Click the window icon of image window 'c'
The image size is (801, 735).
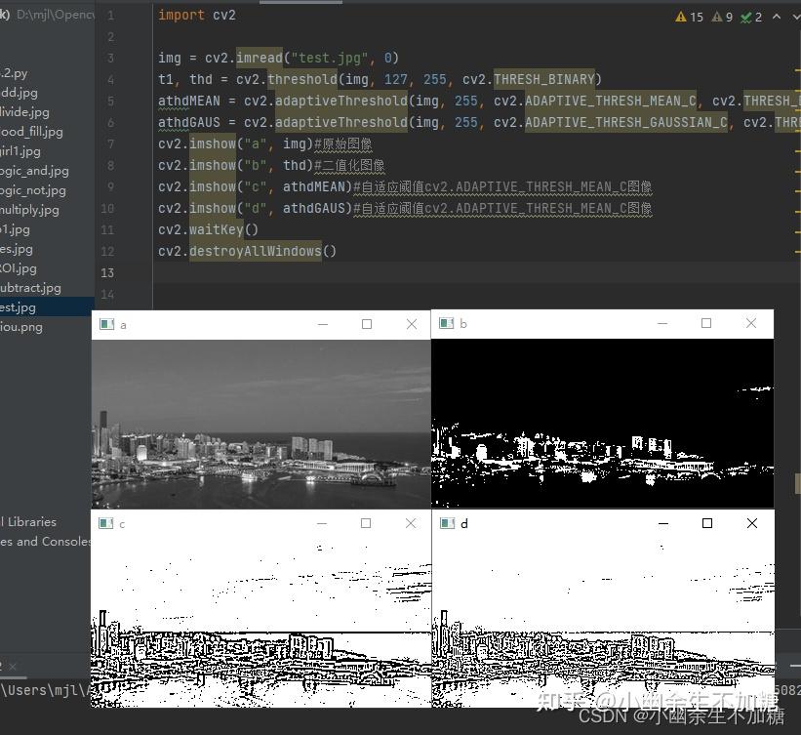[x=106, y=523]
